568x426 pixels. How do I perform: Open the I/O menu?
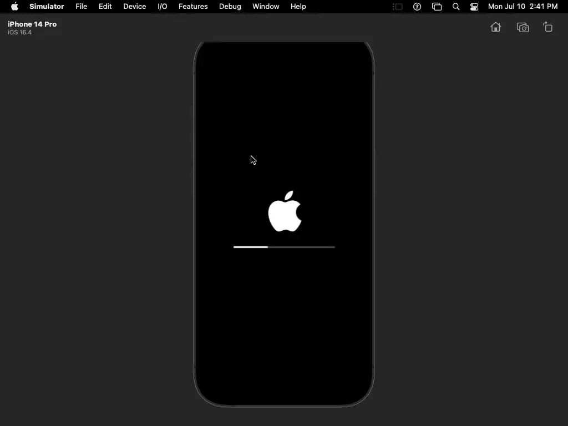point(163,7)
